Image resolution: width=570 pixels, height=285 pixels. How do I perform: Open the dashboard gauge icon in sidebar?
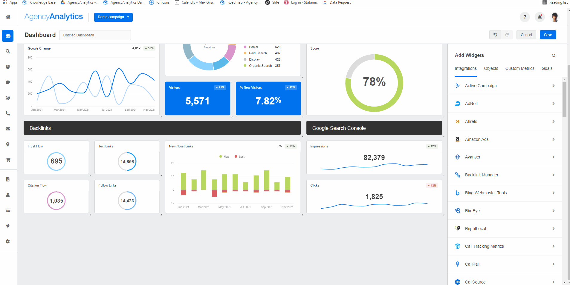click(8, 36)
